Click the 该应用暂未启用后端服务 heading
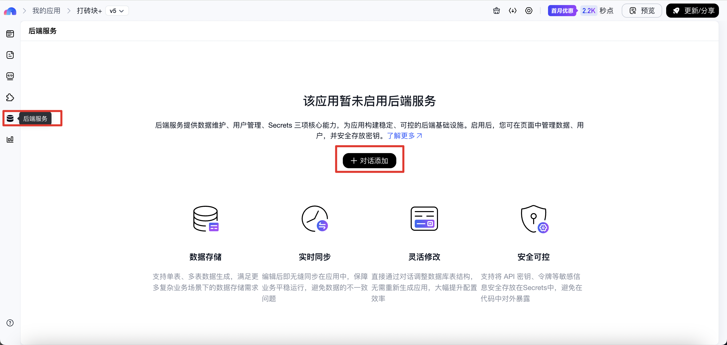 click(369, 101)
